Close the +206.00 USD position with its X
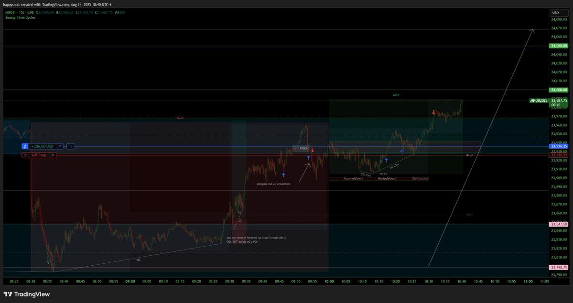This screenshot has height=303, width=573. pyautogui.click(x=60, y=146)
